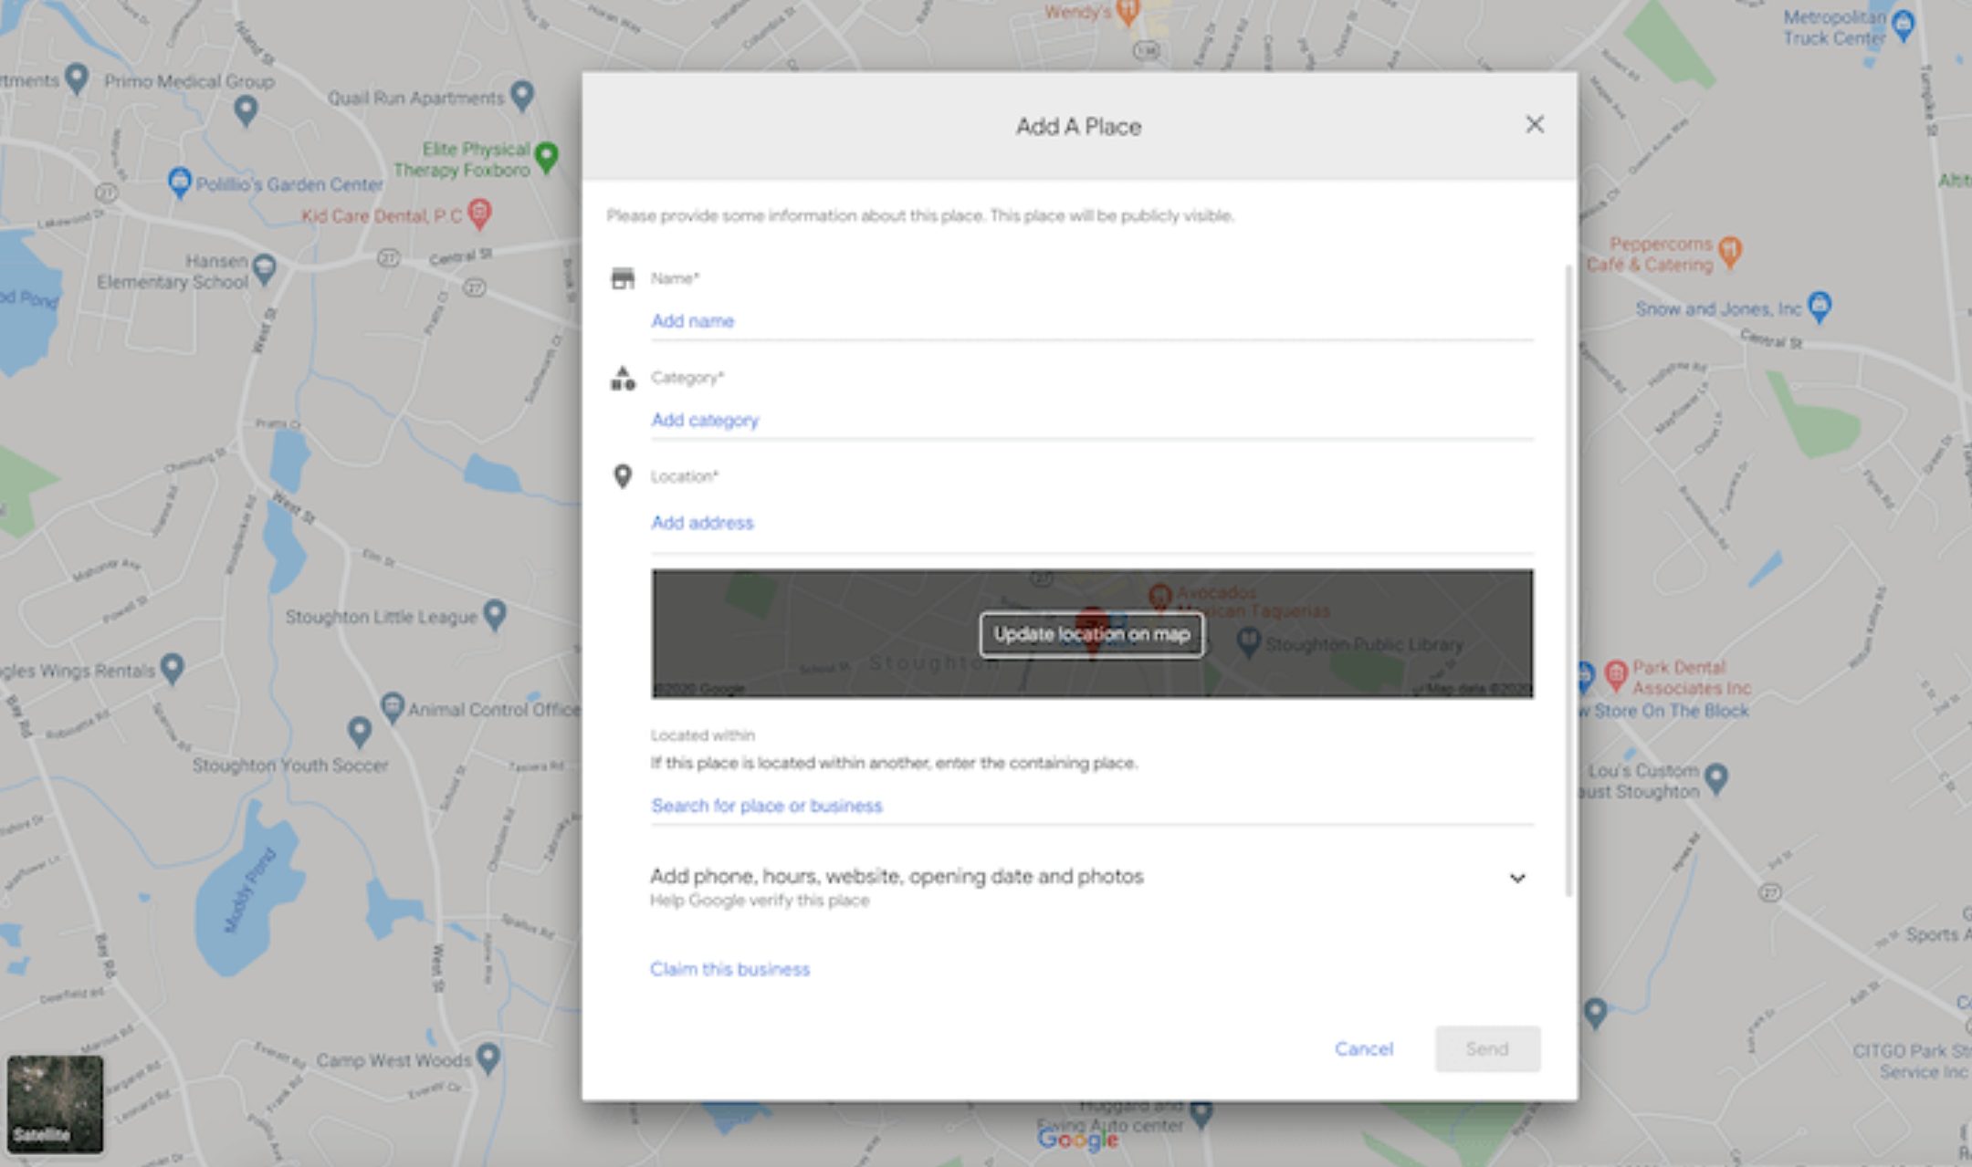This screenshot has width=1972, height=1167.
Task: Click the shapes icon beside Category
Action: pos(623,378)
